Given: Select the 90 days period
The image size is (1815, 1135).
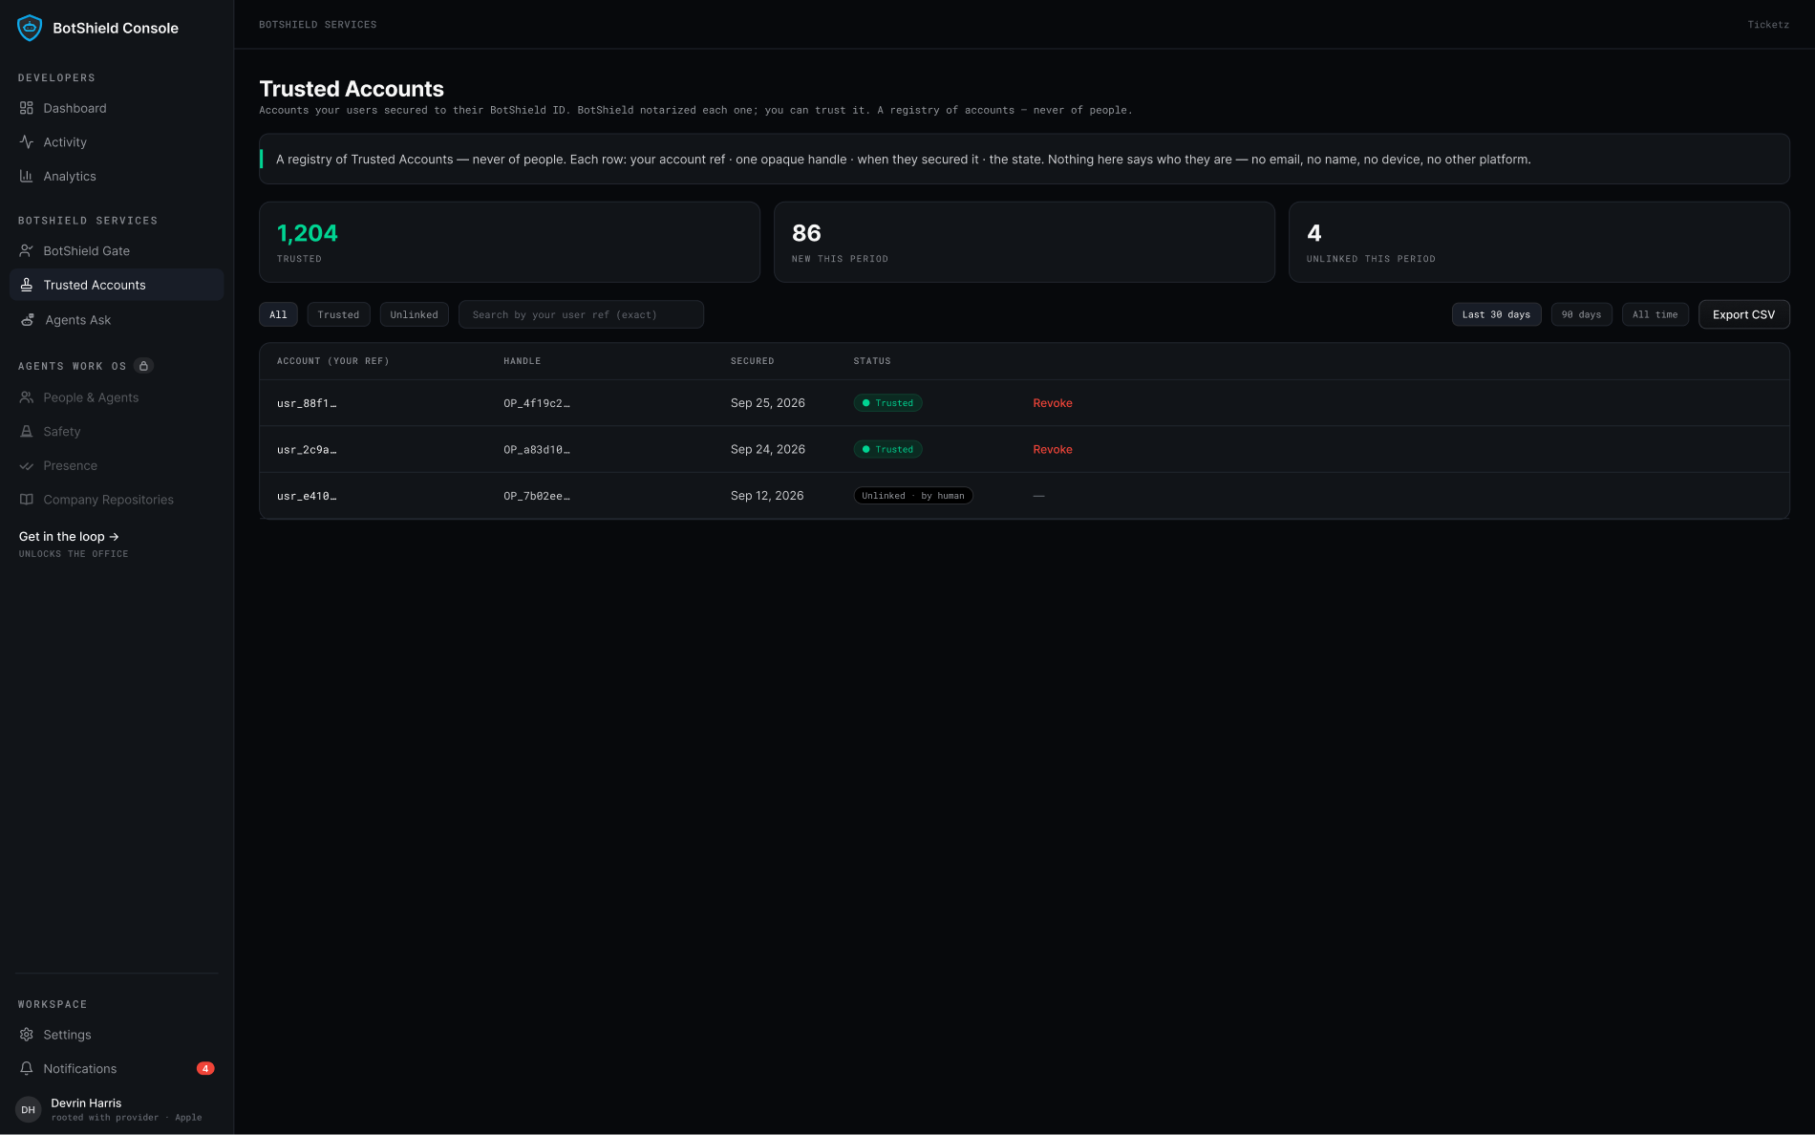Looking at the screenshot, I should [x=1581, y=314].
